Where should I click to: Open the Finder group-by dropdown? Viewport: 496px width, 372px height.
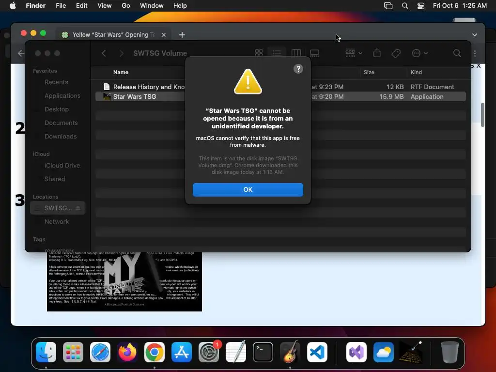point(353,53)
